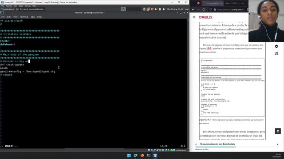284x159 pixels.
Task: Close the '10. Automatizaci...' browser tab
Action: [221, 3]
